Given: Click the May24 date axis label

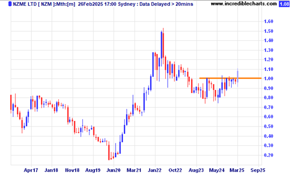Looking at the screenshot, I should tap(217, 170).
